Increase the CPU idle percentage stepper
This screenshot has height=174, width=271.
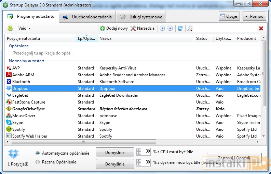point(138,150)
